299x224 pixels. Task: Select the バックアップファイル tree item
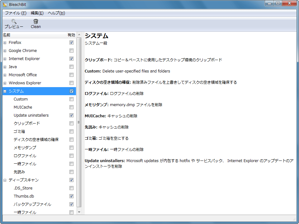32,204
